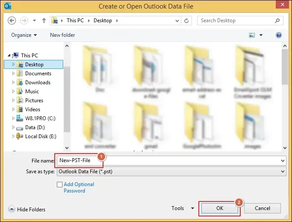This screenshot has height=222, width=292.
Task: Click the Search Desktop field
Action: [x=240, y=21]
